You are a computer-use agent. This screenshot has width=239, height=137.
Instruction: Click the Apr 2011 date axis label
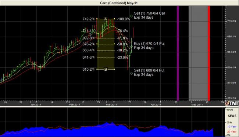click(x=156, y=105)
